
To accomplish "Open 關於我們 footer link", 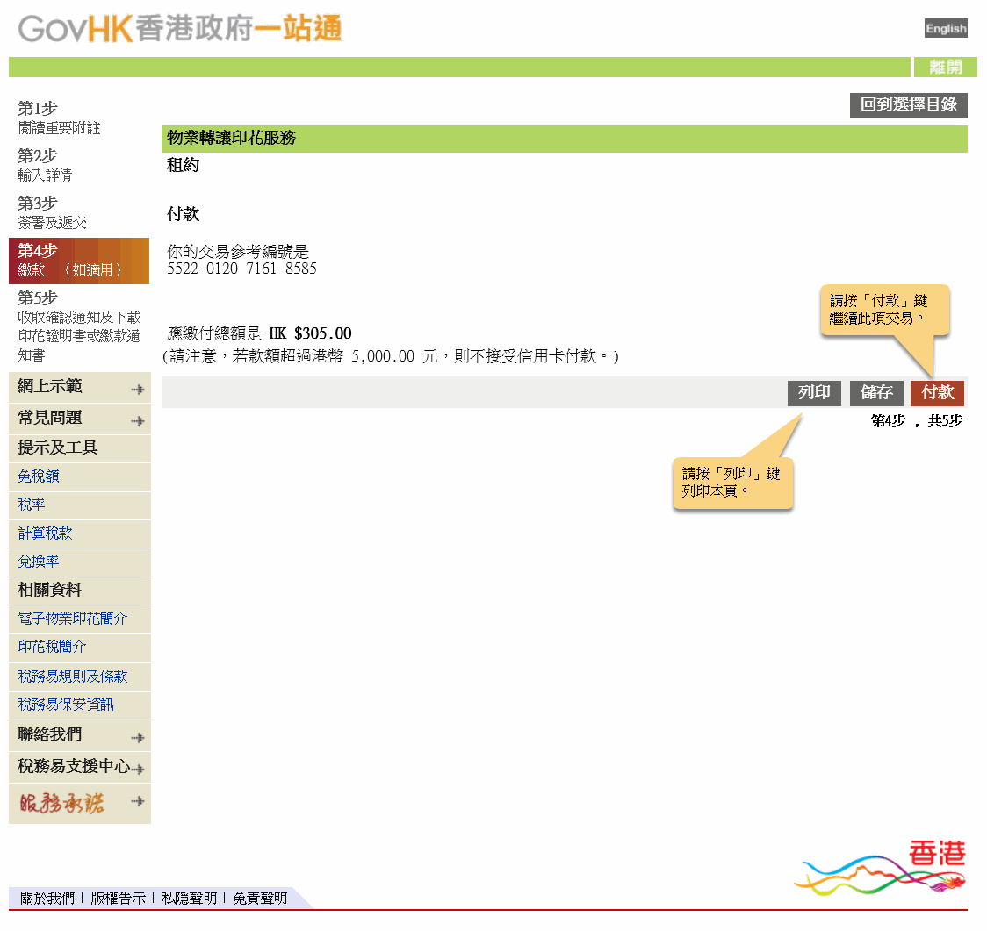I will pyautogui.click(x=47, y=899).
